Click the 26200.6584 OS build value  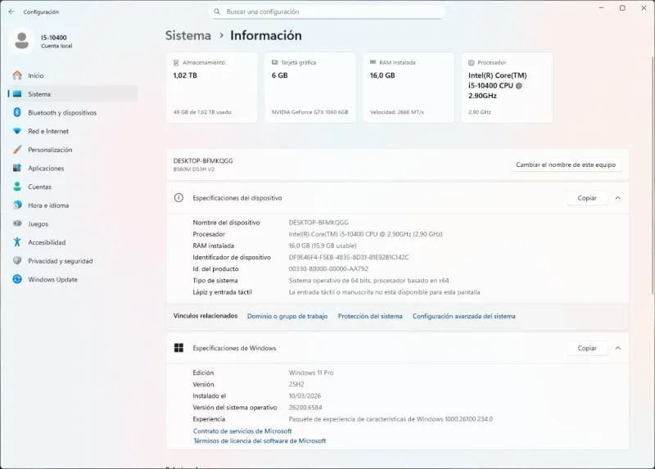pos(305,407)
